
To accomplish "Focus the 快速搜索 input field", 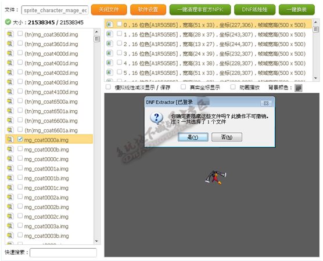I will 63,252.
